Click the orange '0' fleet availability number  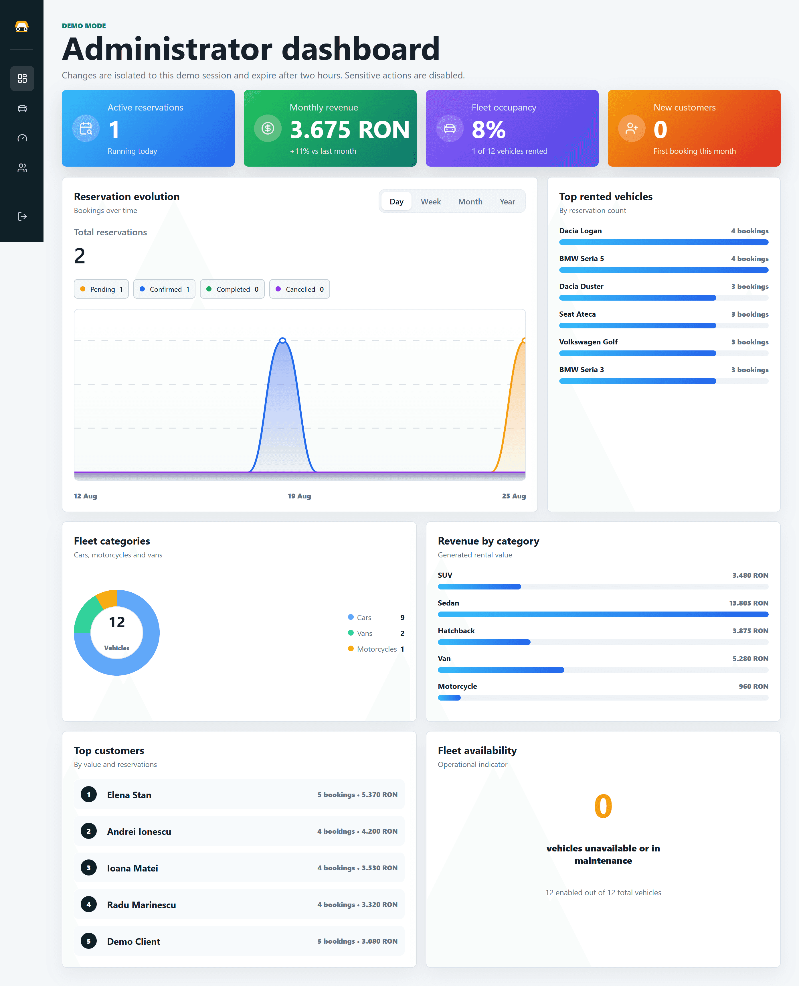click(x=603, y=806)
